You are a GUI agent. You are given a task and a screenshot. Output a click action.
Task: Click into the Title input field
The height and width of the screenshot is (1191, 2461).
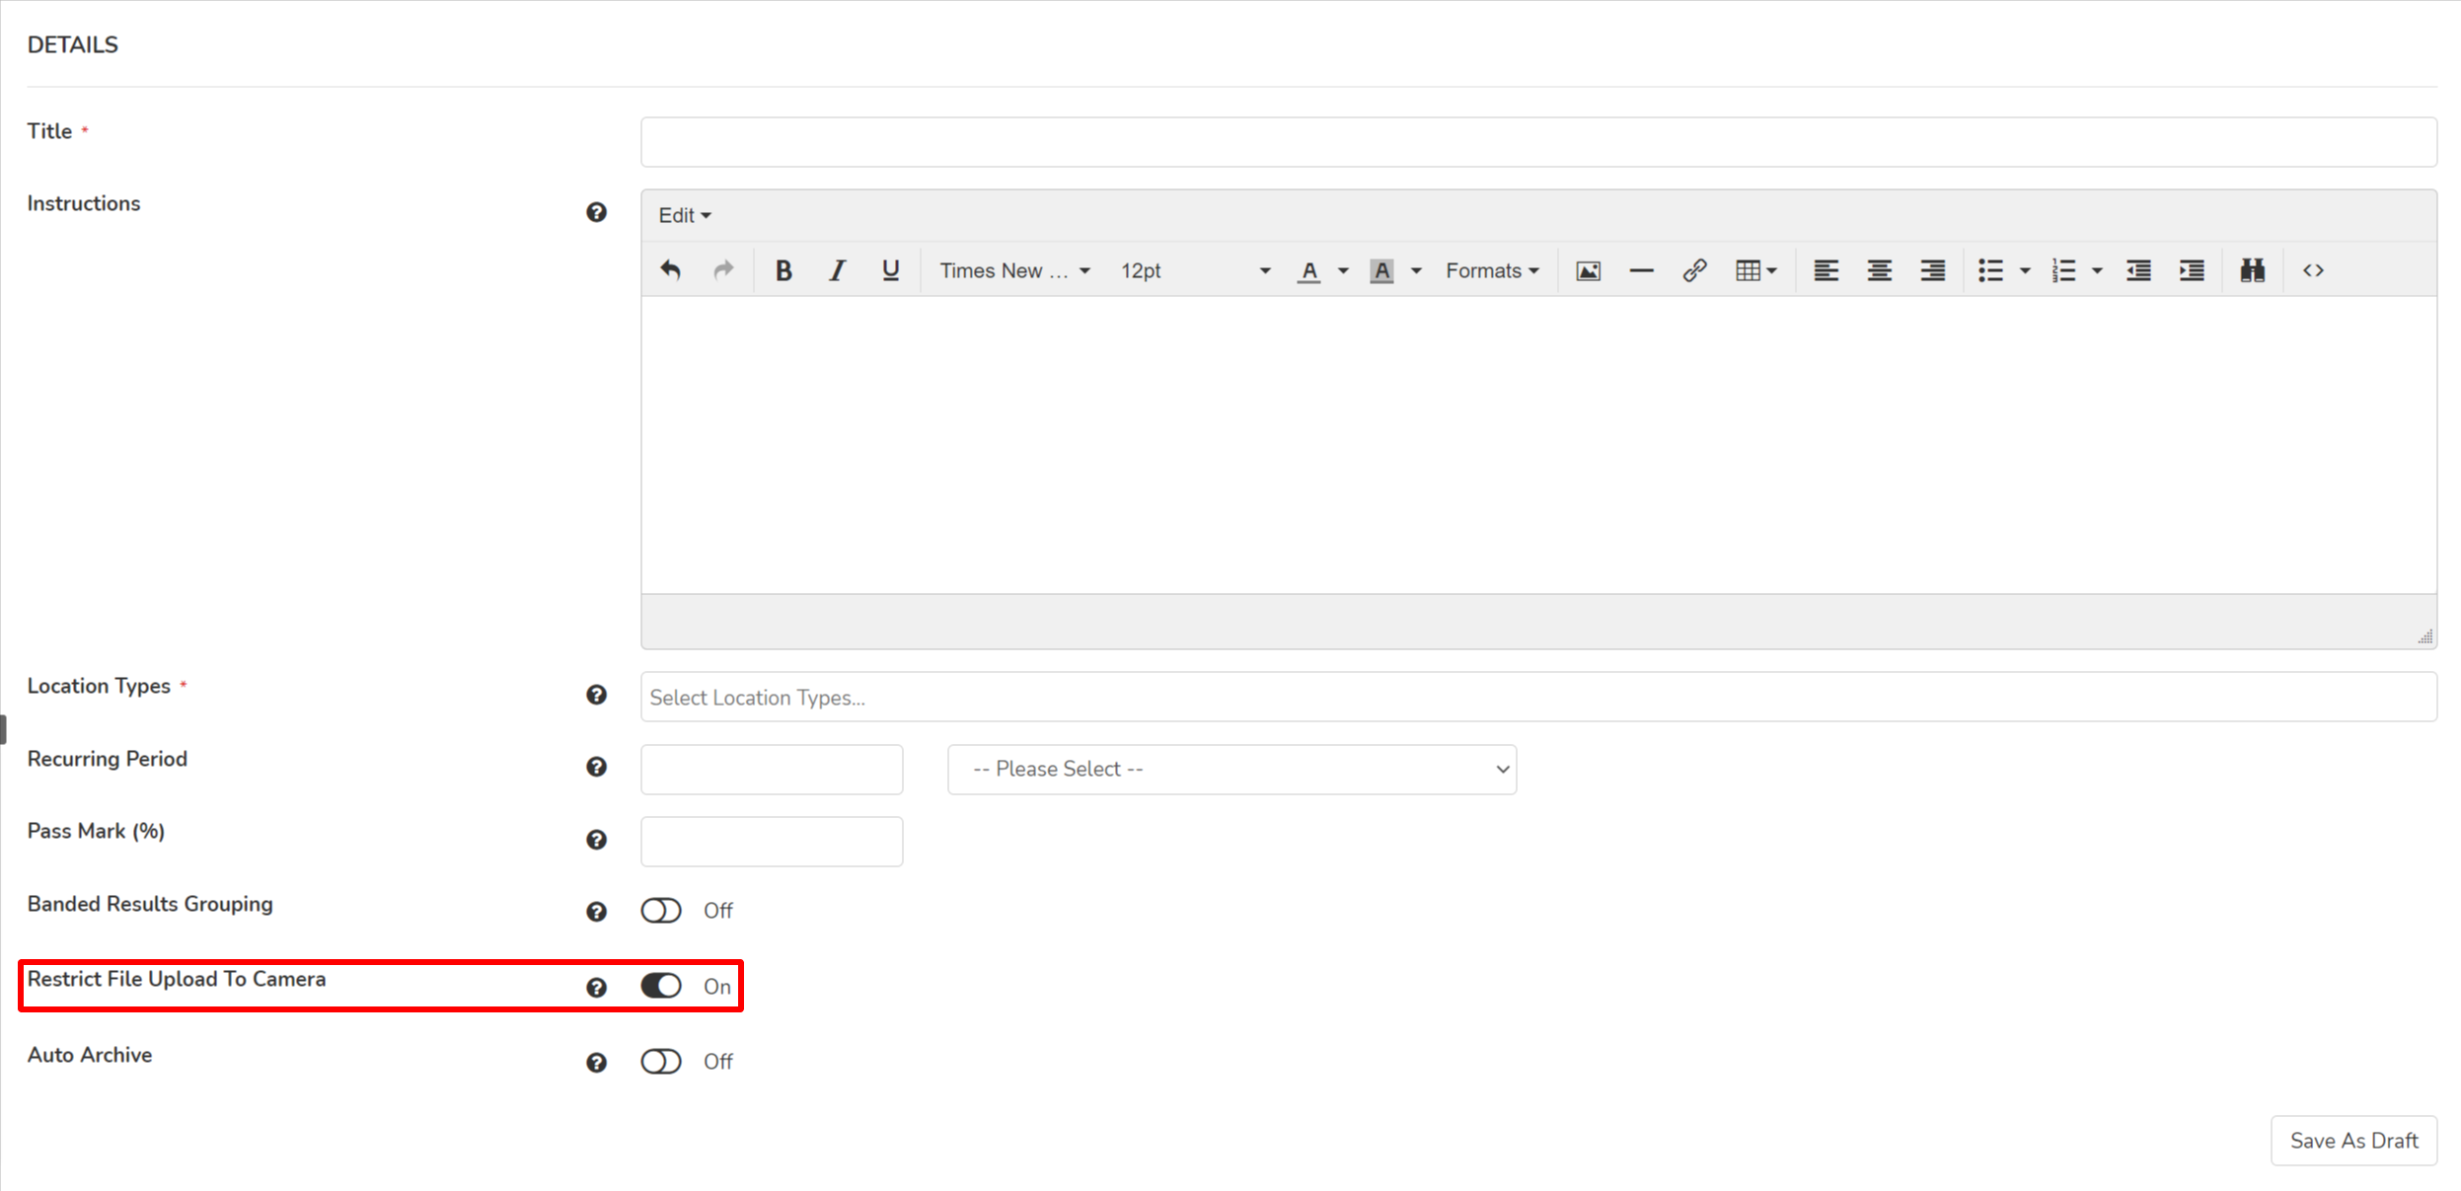pos(1537,142)
